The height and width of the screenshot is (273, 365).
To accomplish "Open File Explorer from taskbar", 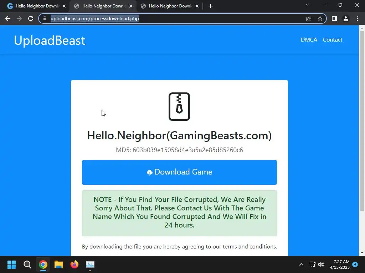I will click(59, 264).
